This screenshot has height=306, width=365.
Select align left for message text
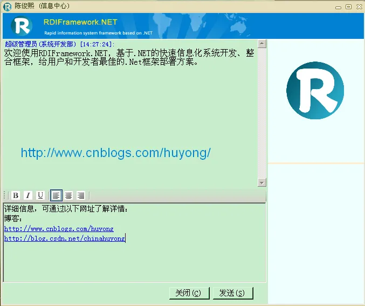[x=56, y=195]
